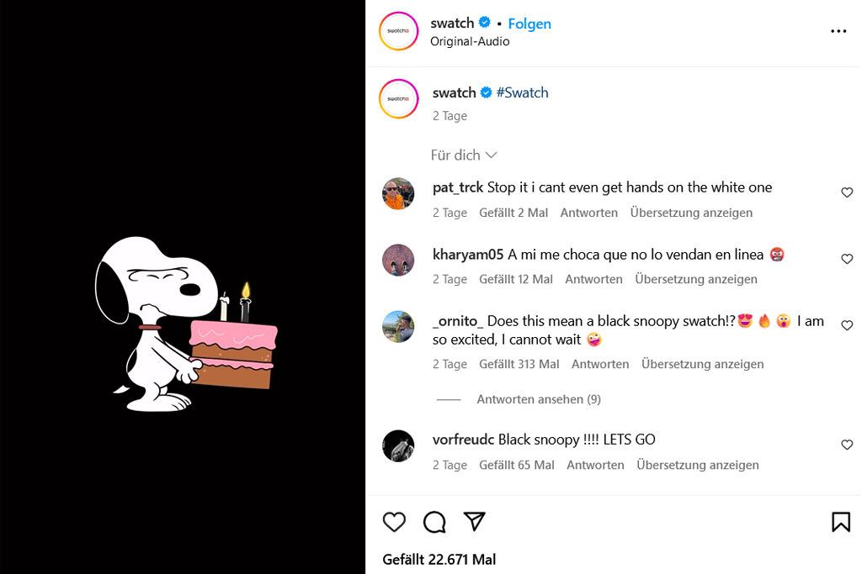View 'Gefällt 313 Mal' likes on _ornito_ comment

[x=519, y=364]
